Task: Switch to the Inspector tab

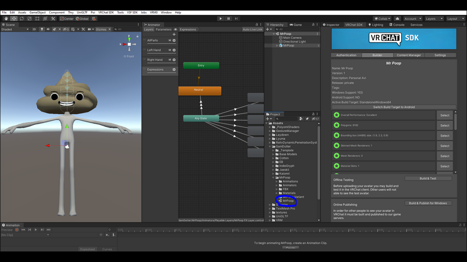Action: [x=331, y=25]
